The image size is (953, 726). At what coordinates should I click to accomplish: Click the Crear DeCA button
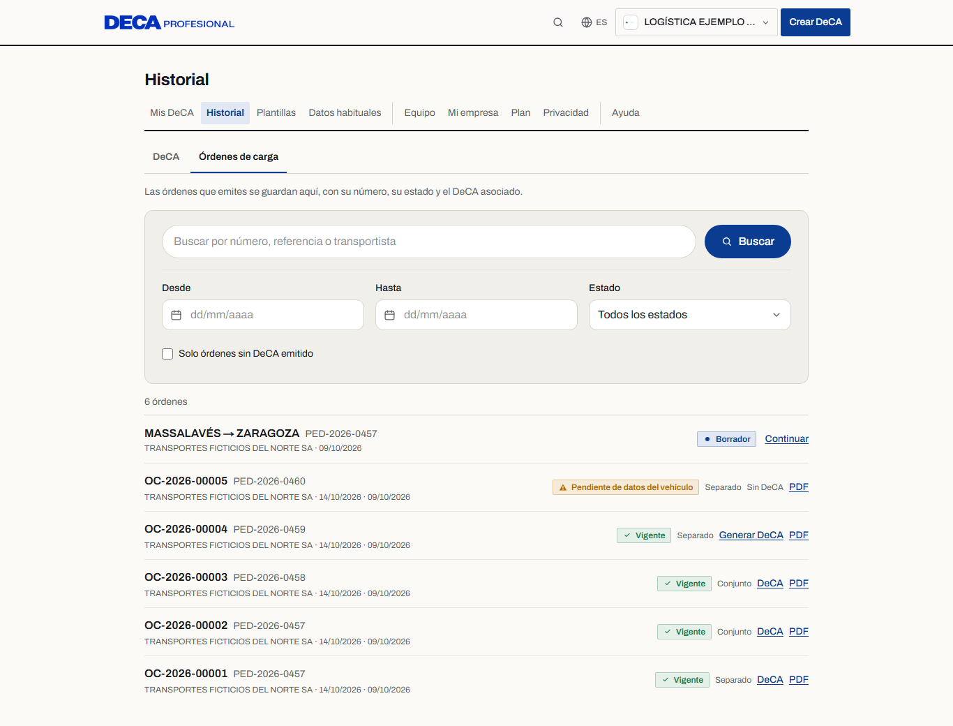pyautogui.click(x=816, y=22)
